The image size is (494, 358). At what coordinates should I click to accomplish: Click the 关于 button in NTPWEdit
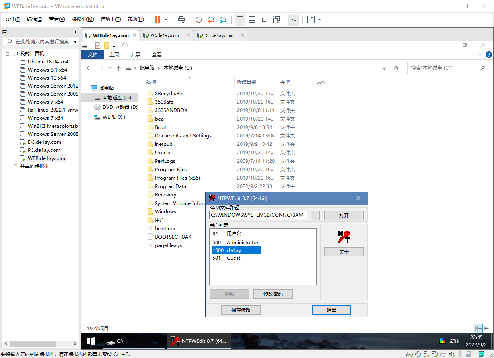344,252
